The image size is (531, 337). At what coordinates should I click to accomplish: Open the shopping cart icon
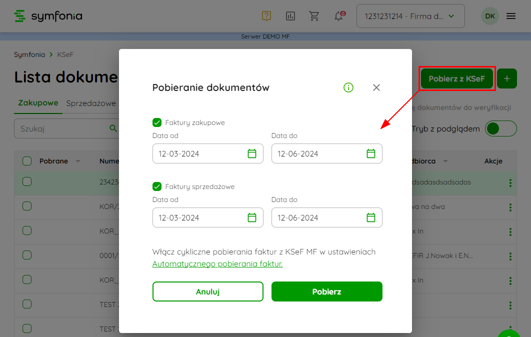point(314,16)
